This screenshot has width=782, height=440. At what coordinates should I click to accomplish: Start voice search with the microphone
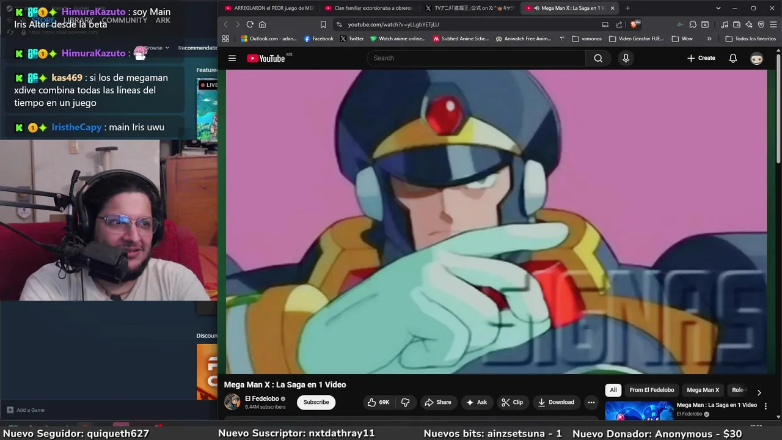point(625,58)
